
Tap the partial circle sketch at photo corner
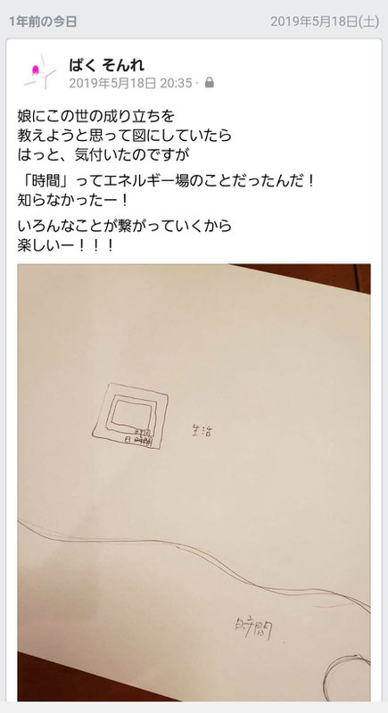pos(351,677)
